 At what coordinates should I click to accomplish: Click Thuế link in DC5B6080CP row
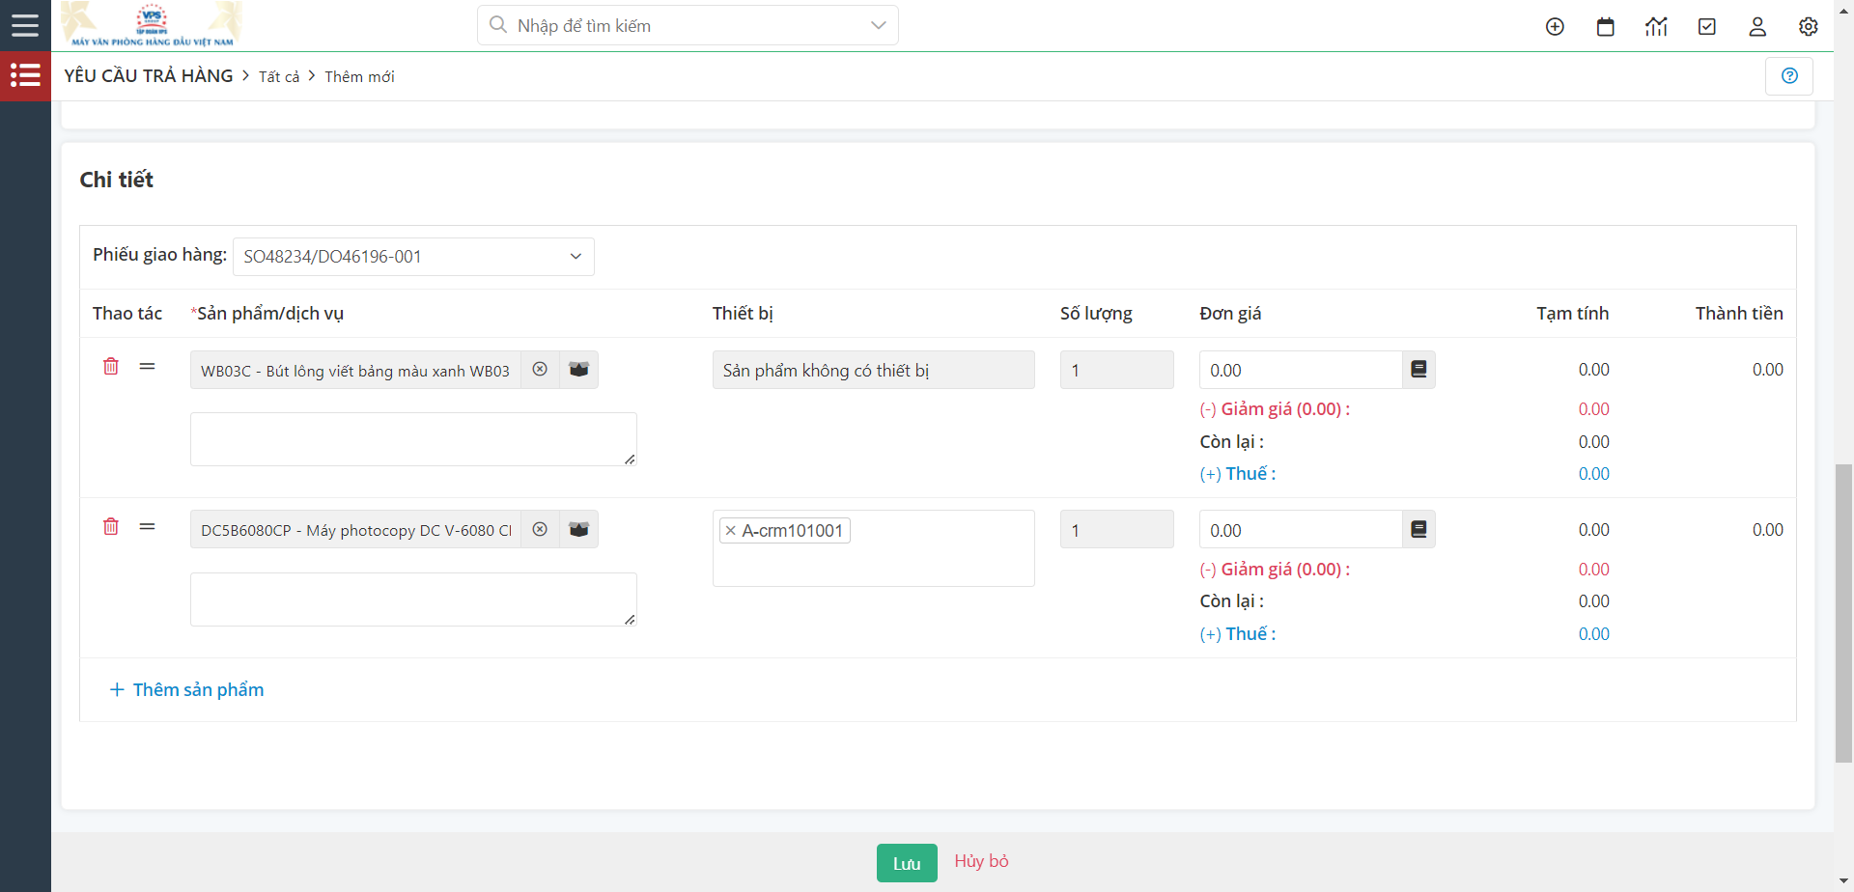click(1237, 634)
